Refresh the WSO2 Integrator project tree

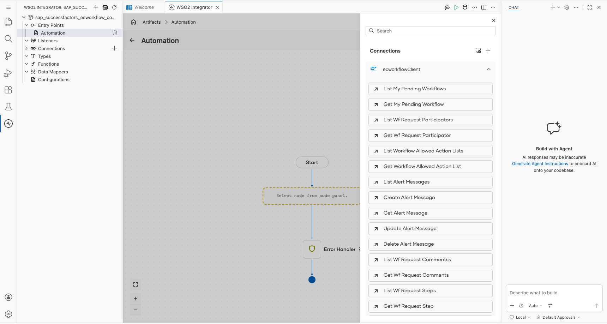click(114, 7)
